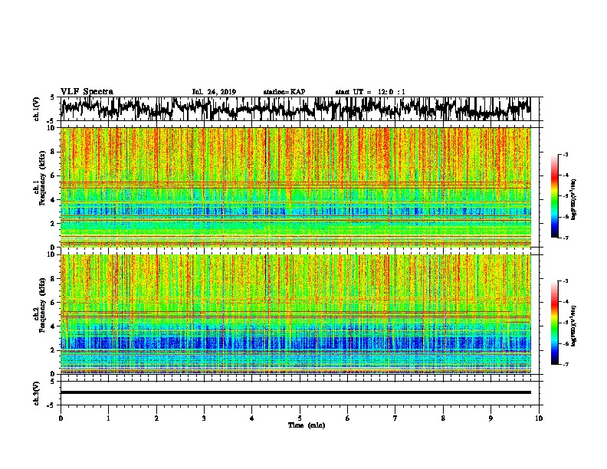This screenshot has height=469, width=607.
Task: Click the ch.2 color bar log(PSD) unit label
Action: (574, 326)
